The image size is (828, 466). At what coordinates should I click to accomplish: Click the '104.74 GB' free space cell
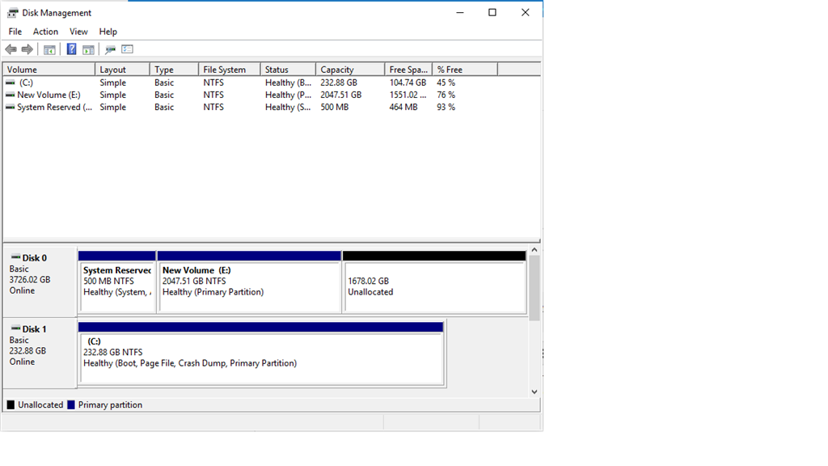(x=408, y=83)
